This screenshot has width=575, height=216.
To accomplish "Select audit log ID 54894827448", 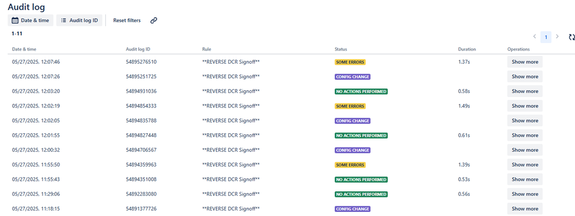I will [141, 135].
